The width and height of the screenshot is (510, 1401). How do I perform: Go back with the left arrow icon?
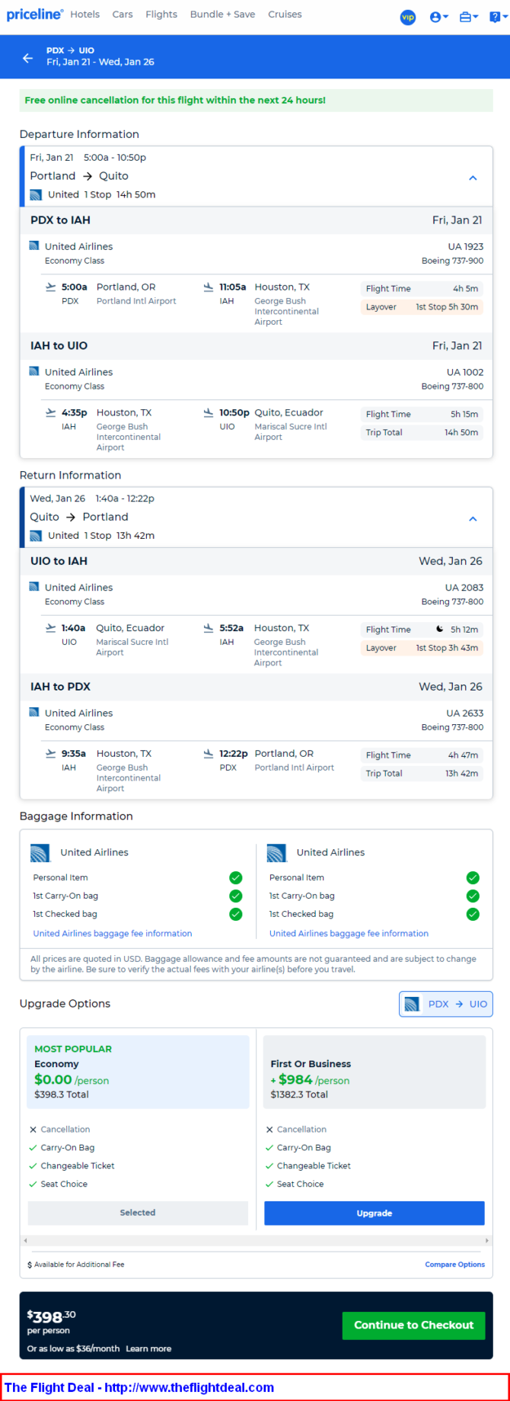point(28,58)
